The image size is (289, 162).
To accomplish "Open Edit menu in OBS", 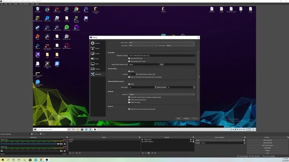I will (x=6, y=4).
